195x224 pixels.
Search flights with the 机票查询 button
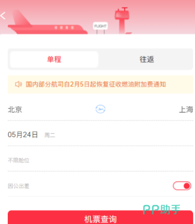[100, 218]
